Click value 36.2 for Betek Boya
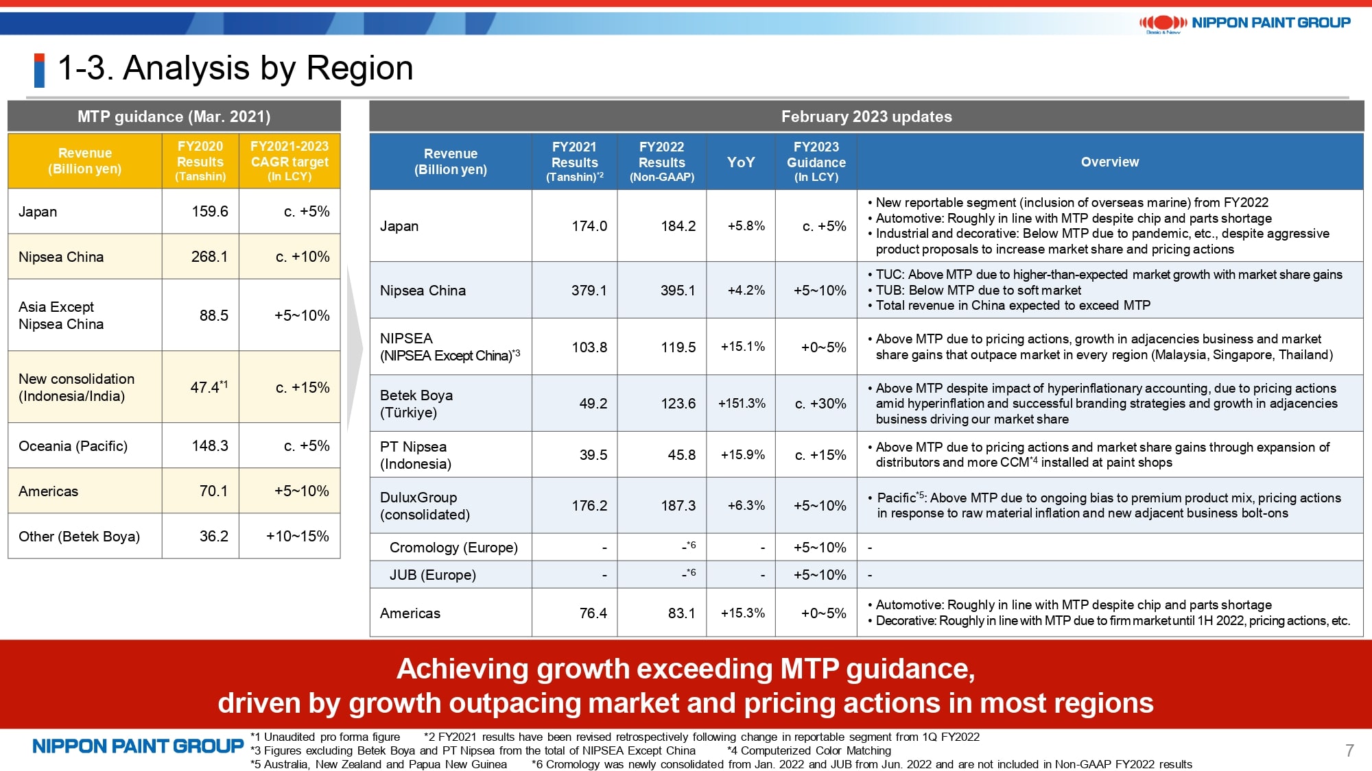 click(x=214, y=536)
